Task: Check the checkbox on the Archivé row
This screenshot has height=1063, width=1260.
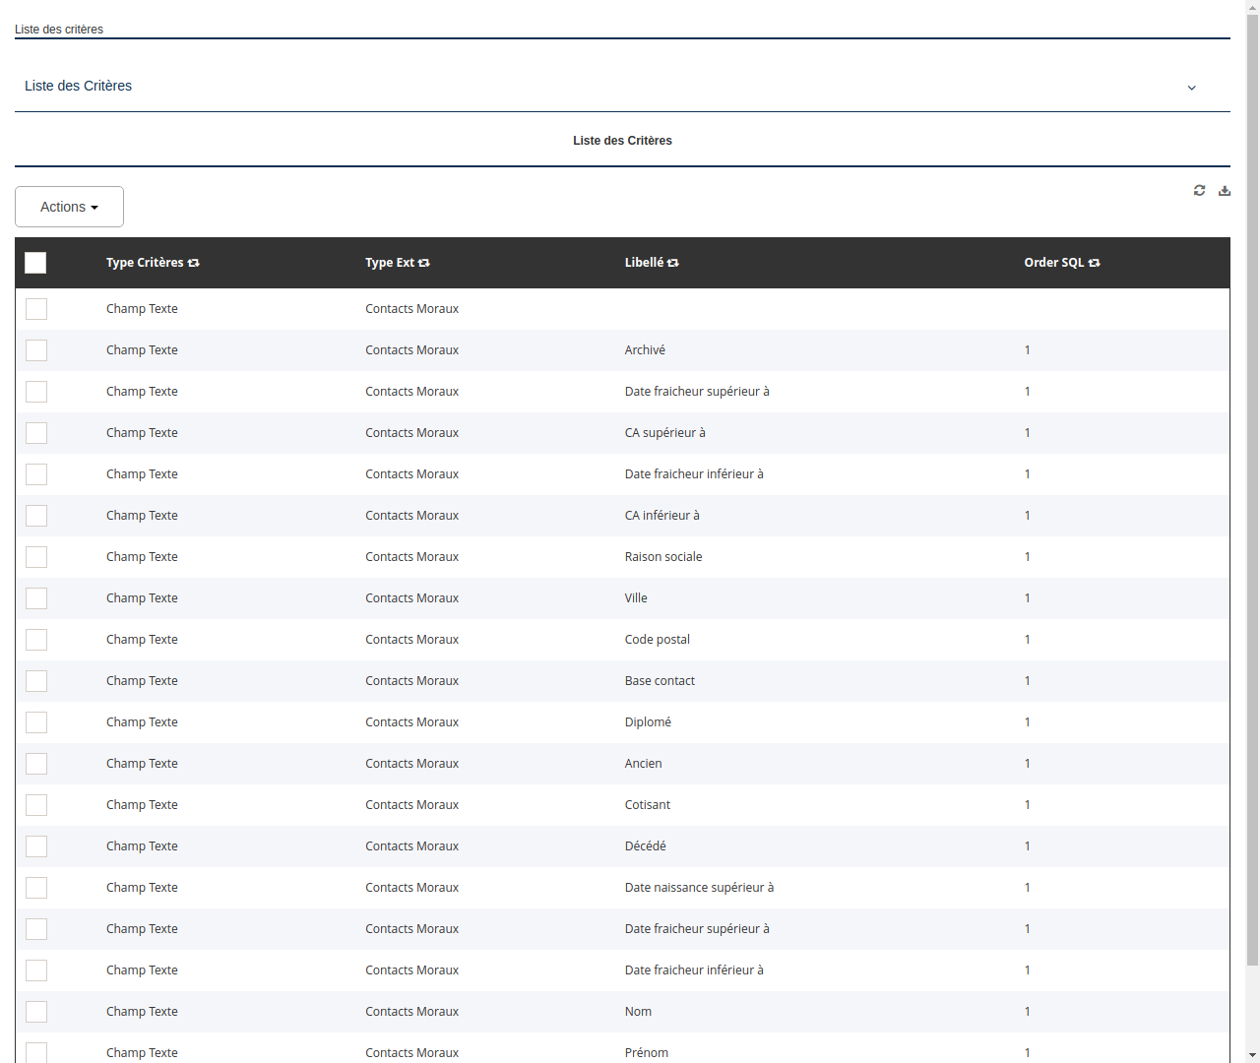Action: tap(36, 349)
